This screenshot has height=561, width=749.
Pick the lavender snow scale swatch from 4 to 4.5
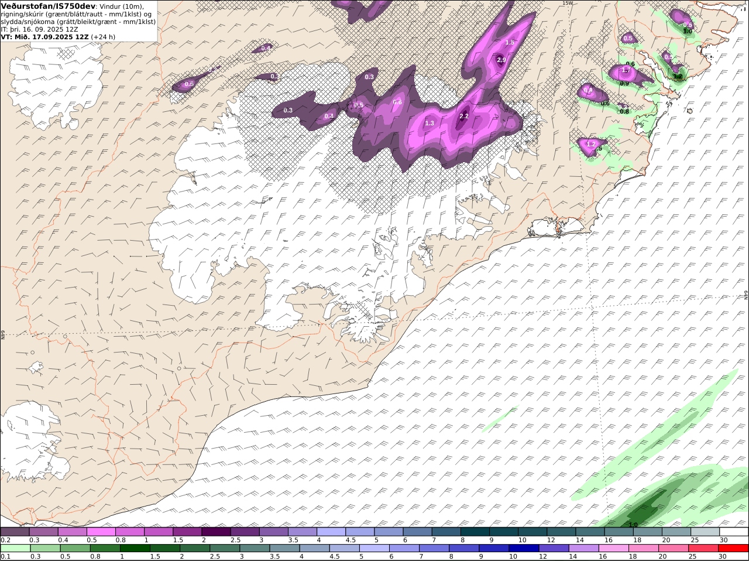pyautogui.click(x=332, y=532)
